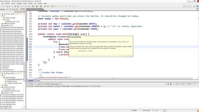This screenshot has width=199, height=112.
Task: Click the Clear Console icon
Action: [174, 84]
